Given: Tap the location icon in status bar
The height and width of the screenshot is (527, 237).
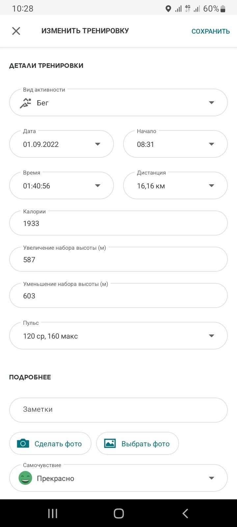Looking at the screenshot, I should coord(168,9).
